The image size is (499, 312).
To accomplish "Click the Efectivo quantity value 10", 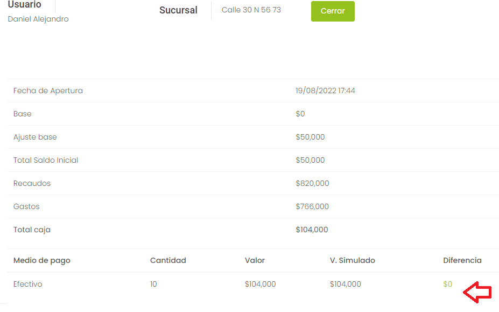I will [153, 284].
